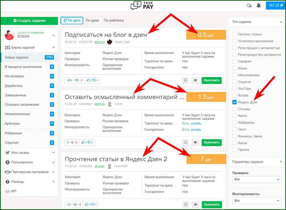The height and width of the screenshot is (210, 286).
Task: Click thumbs-up on the Подписаться на блог task
Action: coord(88,80)
